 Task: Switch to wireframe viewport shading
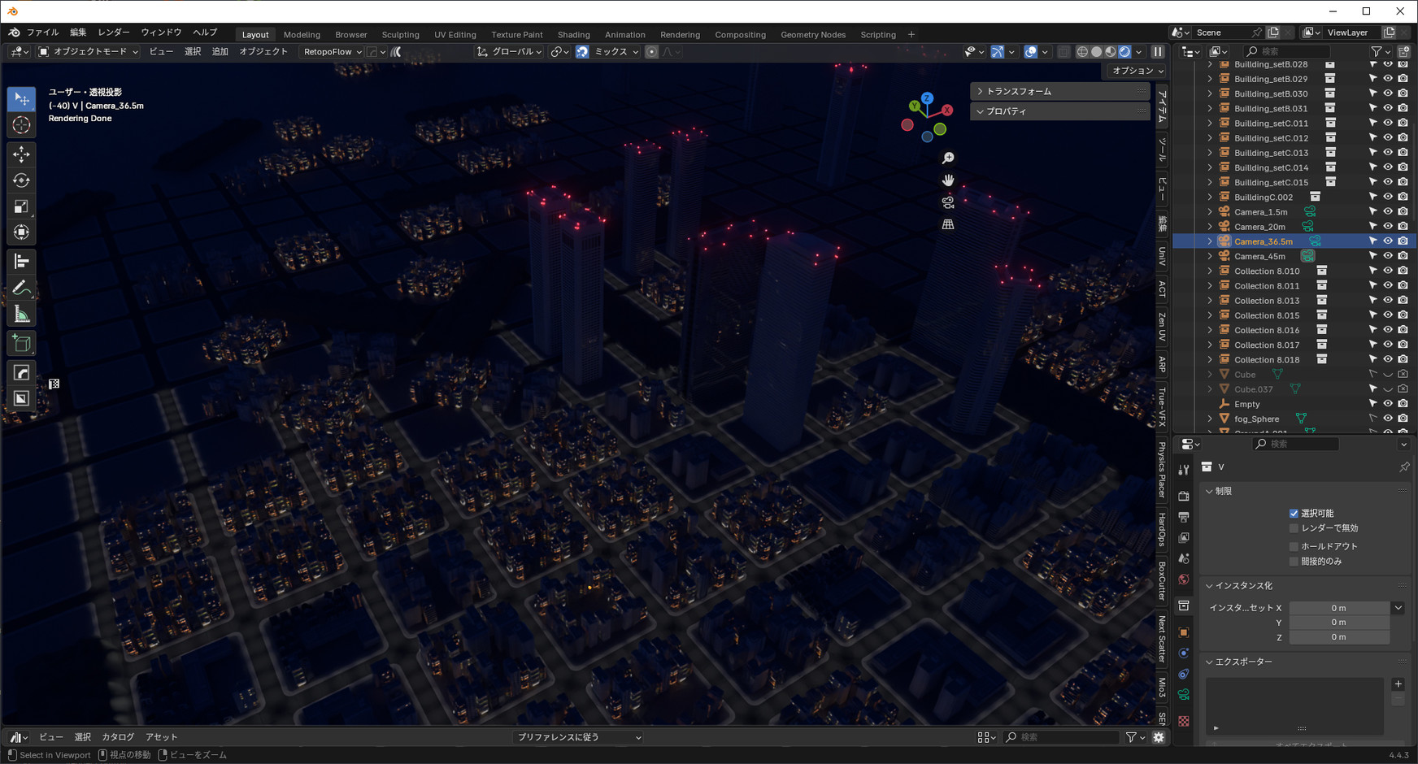pos(1082,51)
